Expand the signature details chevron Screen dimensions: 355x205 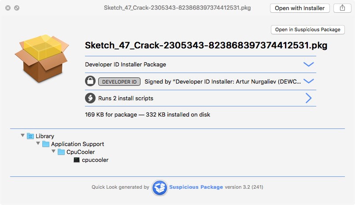(309, 81)
